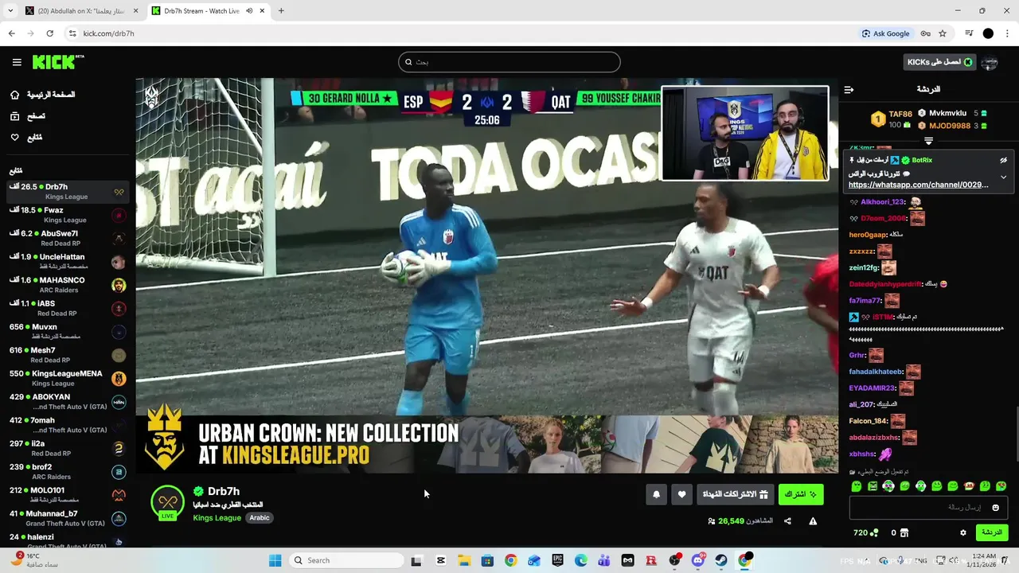Expand the pinned message chevron

(1003, 177)
